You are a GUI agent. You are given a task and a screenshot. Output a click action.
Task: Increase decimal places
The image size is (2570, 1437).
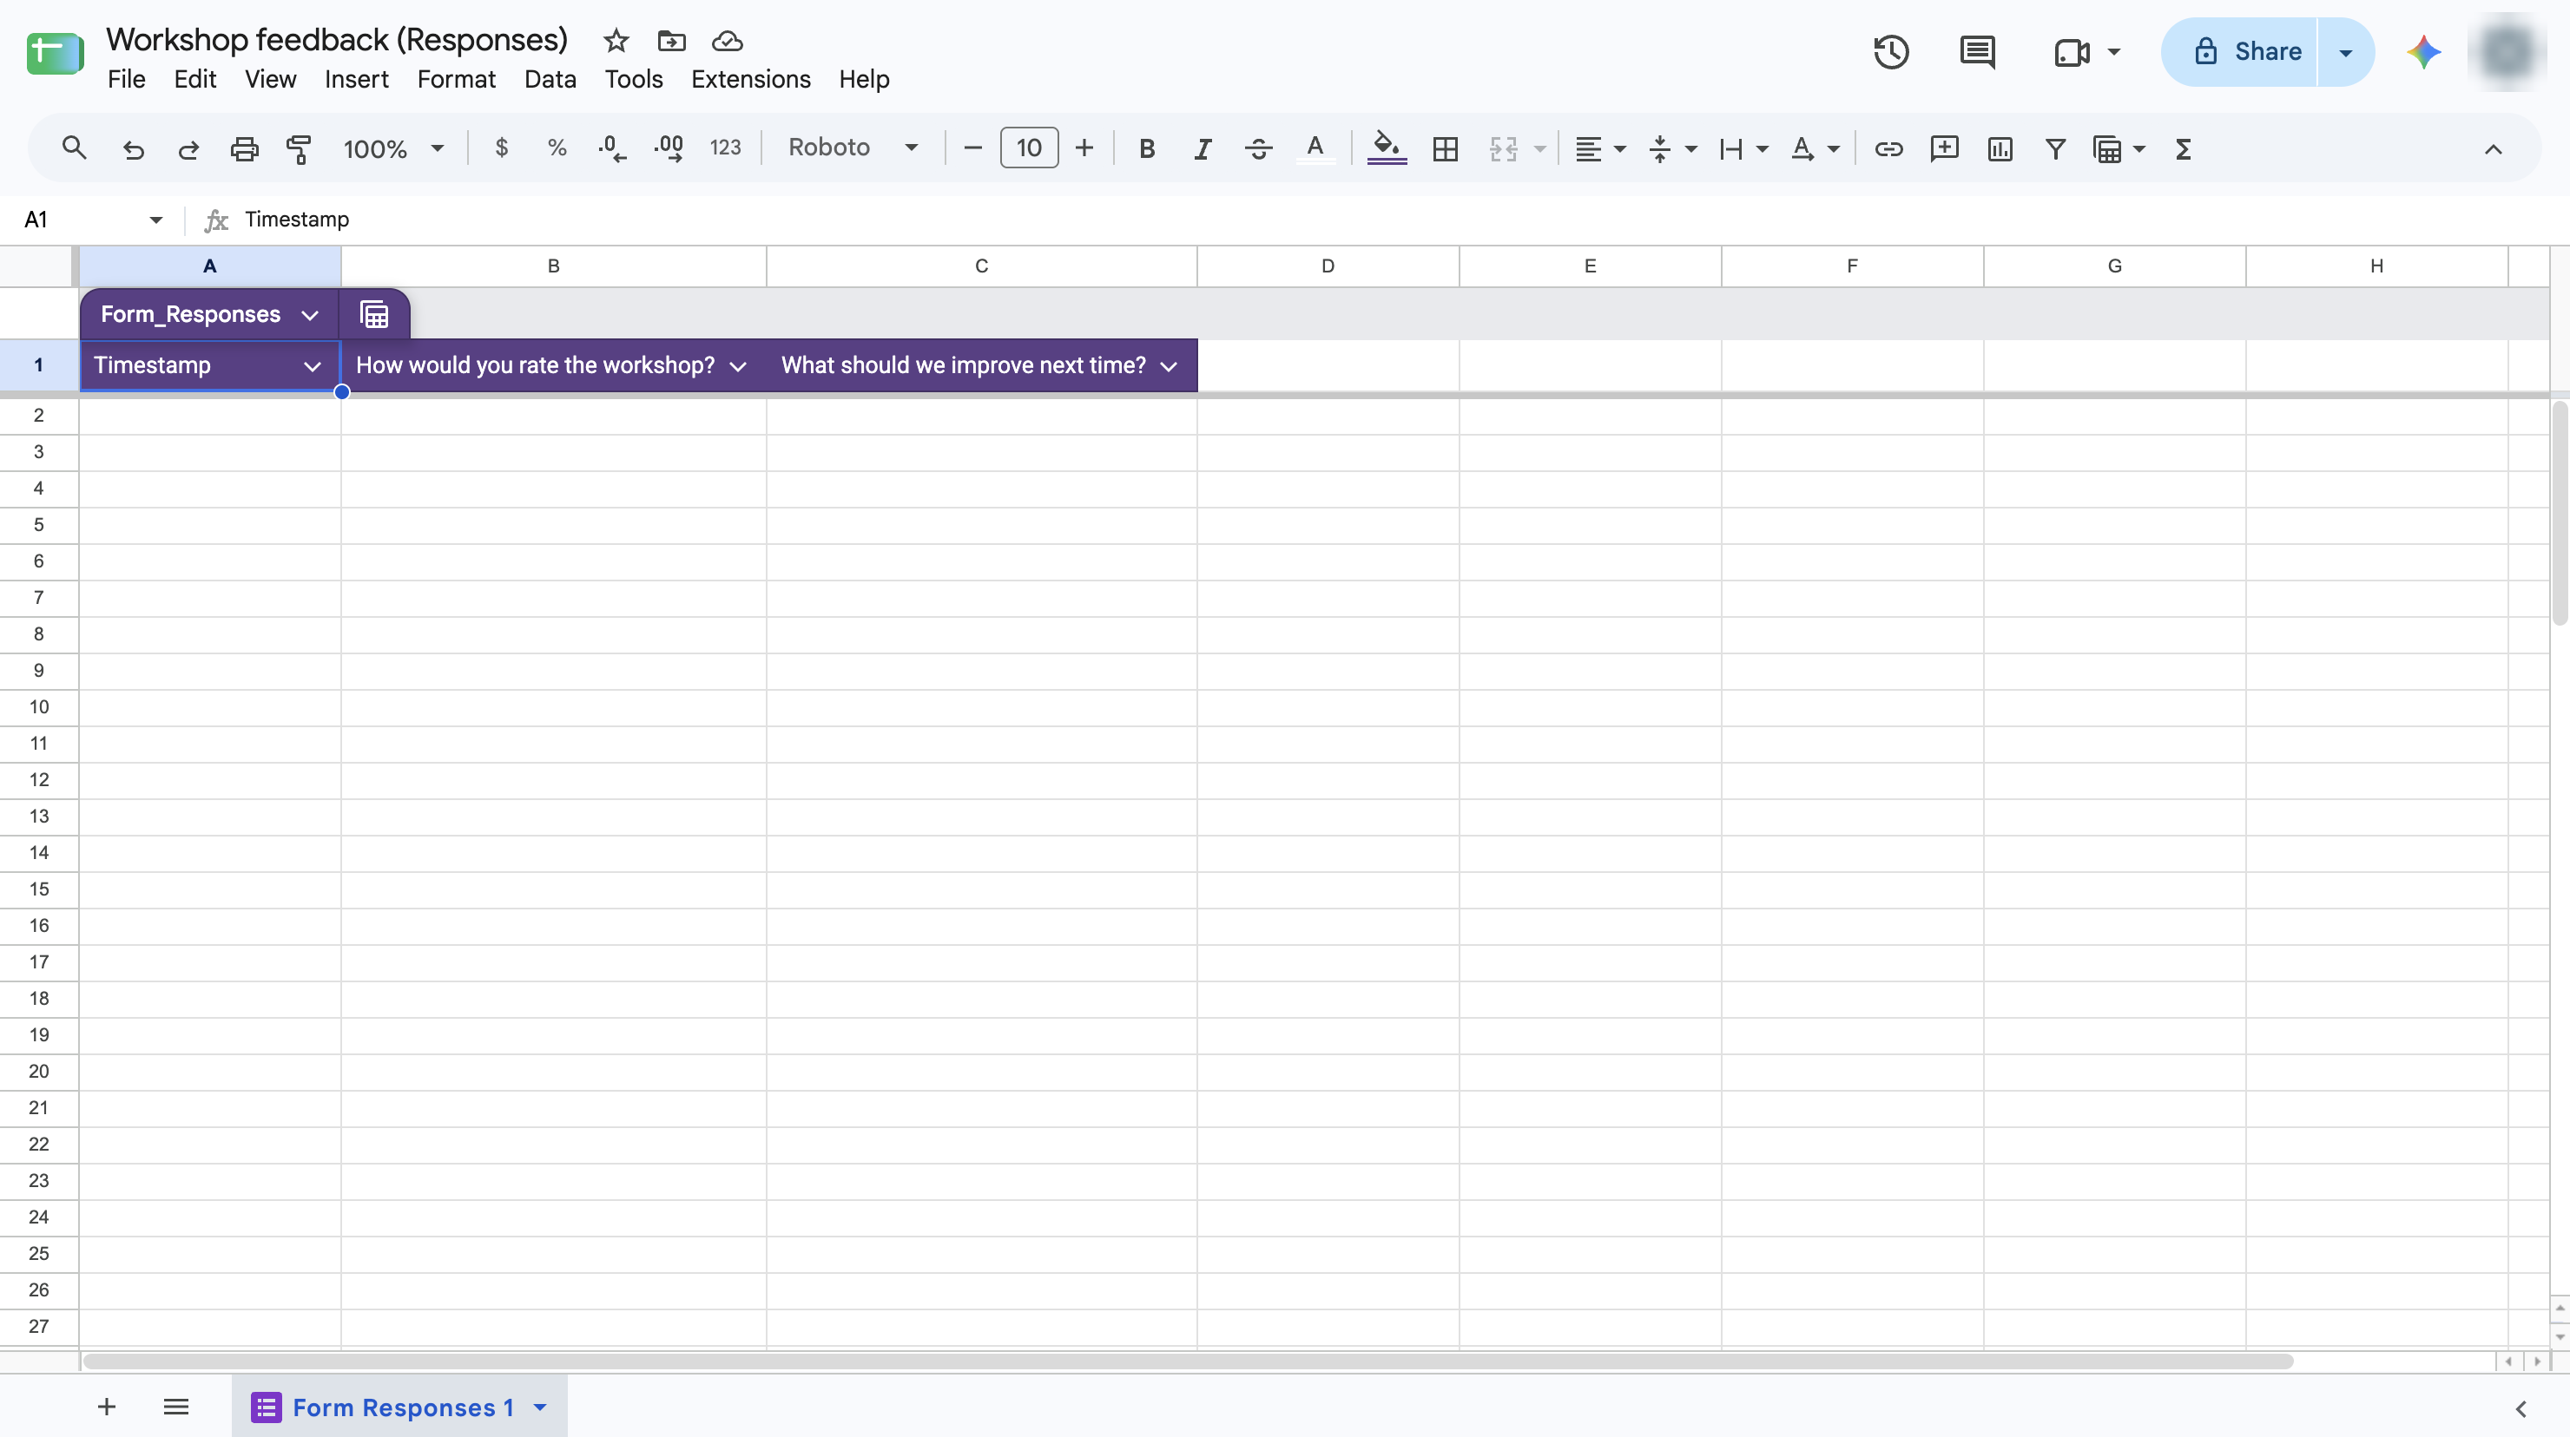(669, 148)
